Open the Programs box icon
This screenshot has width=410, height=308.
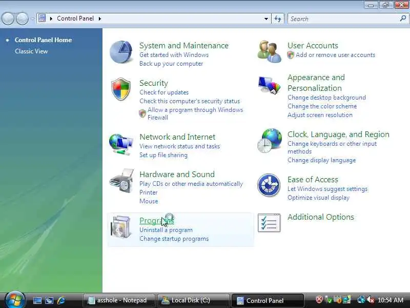pos(121,227)
